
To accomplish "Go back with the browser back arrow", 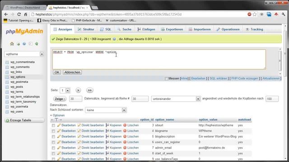I will coord(6,14).
